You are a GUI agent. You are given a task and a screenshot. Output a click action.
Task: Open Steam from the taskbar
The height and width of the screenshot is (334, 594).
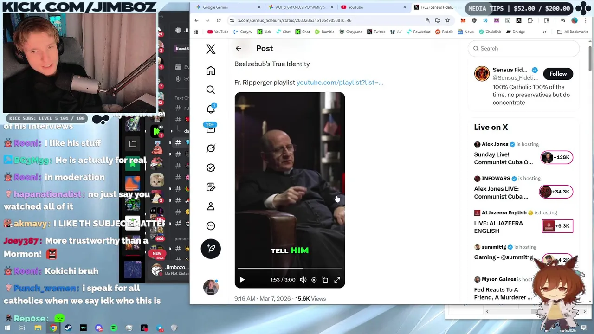[x=68, y=328]
